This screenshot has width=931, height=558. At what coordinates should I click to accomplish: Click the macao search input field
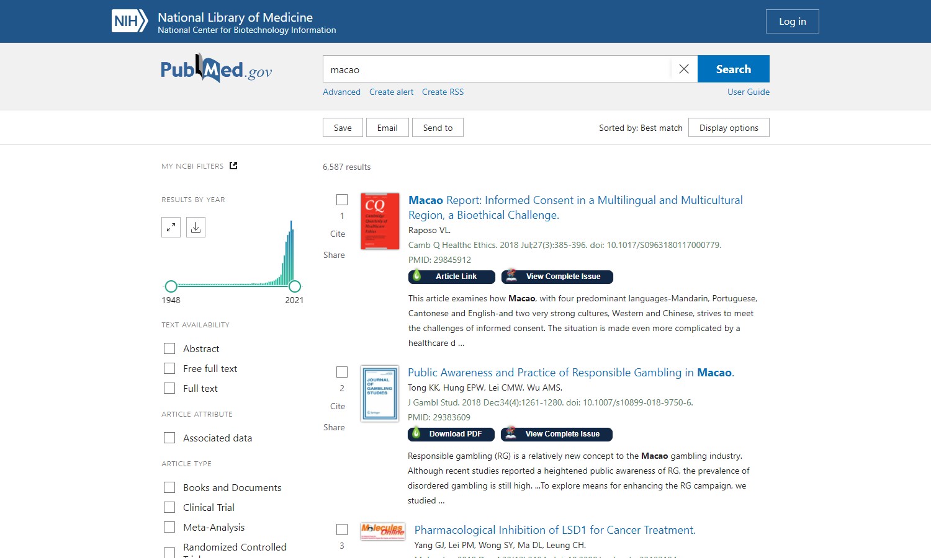pos(497,69)
